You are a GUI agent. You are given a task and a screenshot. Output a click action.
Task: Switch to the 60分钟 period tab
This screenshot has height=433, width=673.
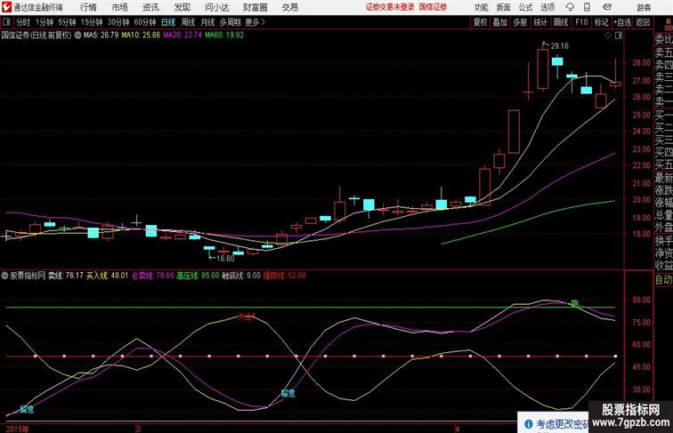tap(145, 22)
